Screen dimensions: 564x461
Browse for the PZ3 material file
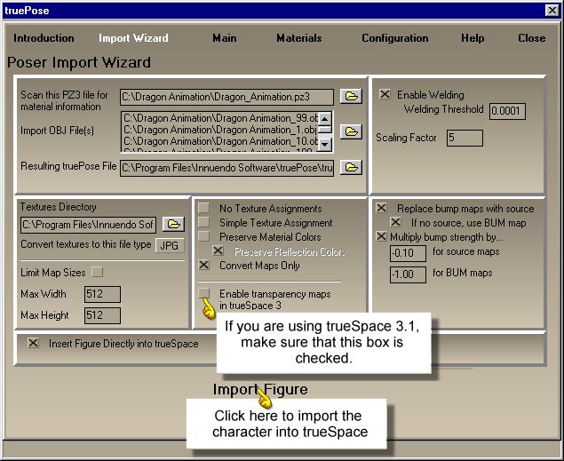[351, 96]
